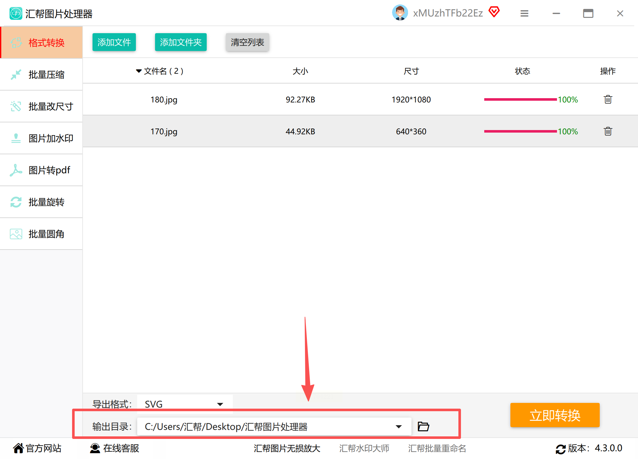
Task: Open the hamburger menu icon
Action: (524, 13)
